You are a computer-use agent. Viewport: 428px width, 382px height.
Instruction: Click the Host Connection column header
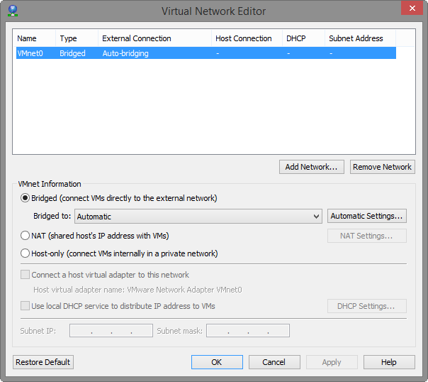[247, 38]
